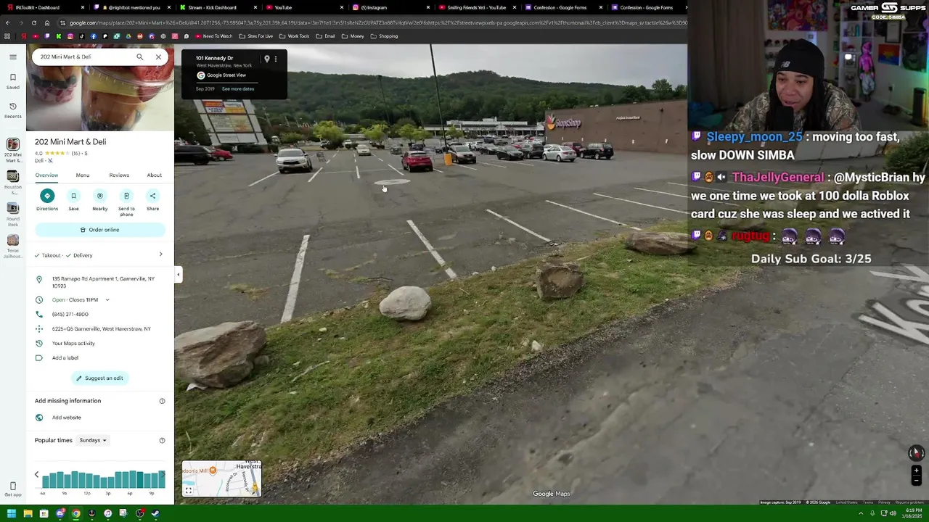929x522 pixels.
Task: Collapse the side panel arrow
Action: click(x=178, y=275)
